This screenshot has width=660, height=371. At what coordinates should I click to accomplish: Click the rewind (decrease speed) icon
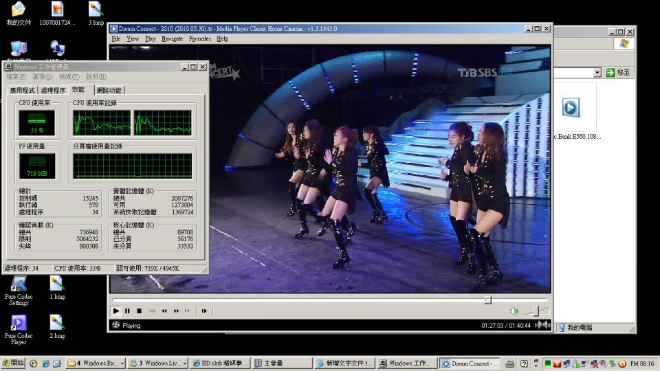coord(164,311)
